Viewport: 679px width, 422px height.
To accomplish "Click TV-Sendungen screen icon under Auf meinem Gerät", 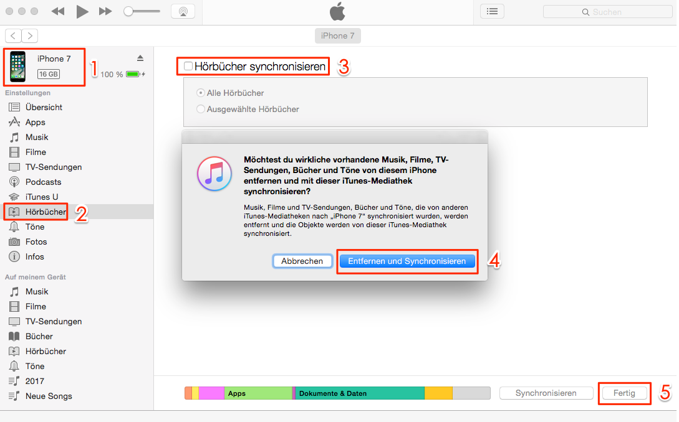I will point(14,322).
